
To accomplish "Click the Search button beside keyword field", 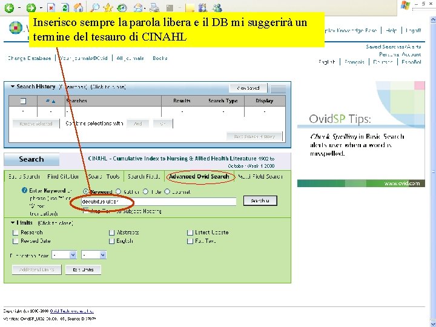I will coord(260,201).
